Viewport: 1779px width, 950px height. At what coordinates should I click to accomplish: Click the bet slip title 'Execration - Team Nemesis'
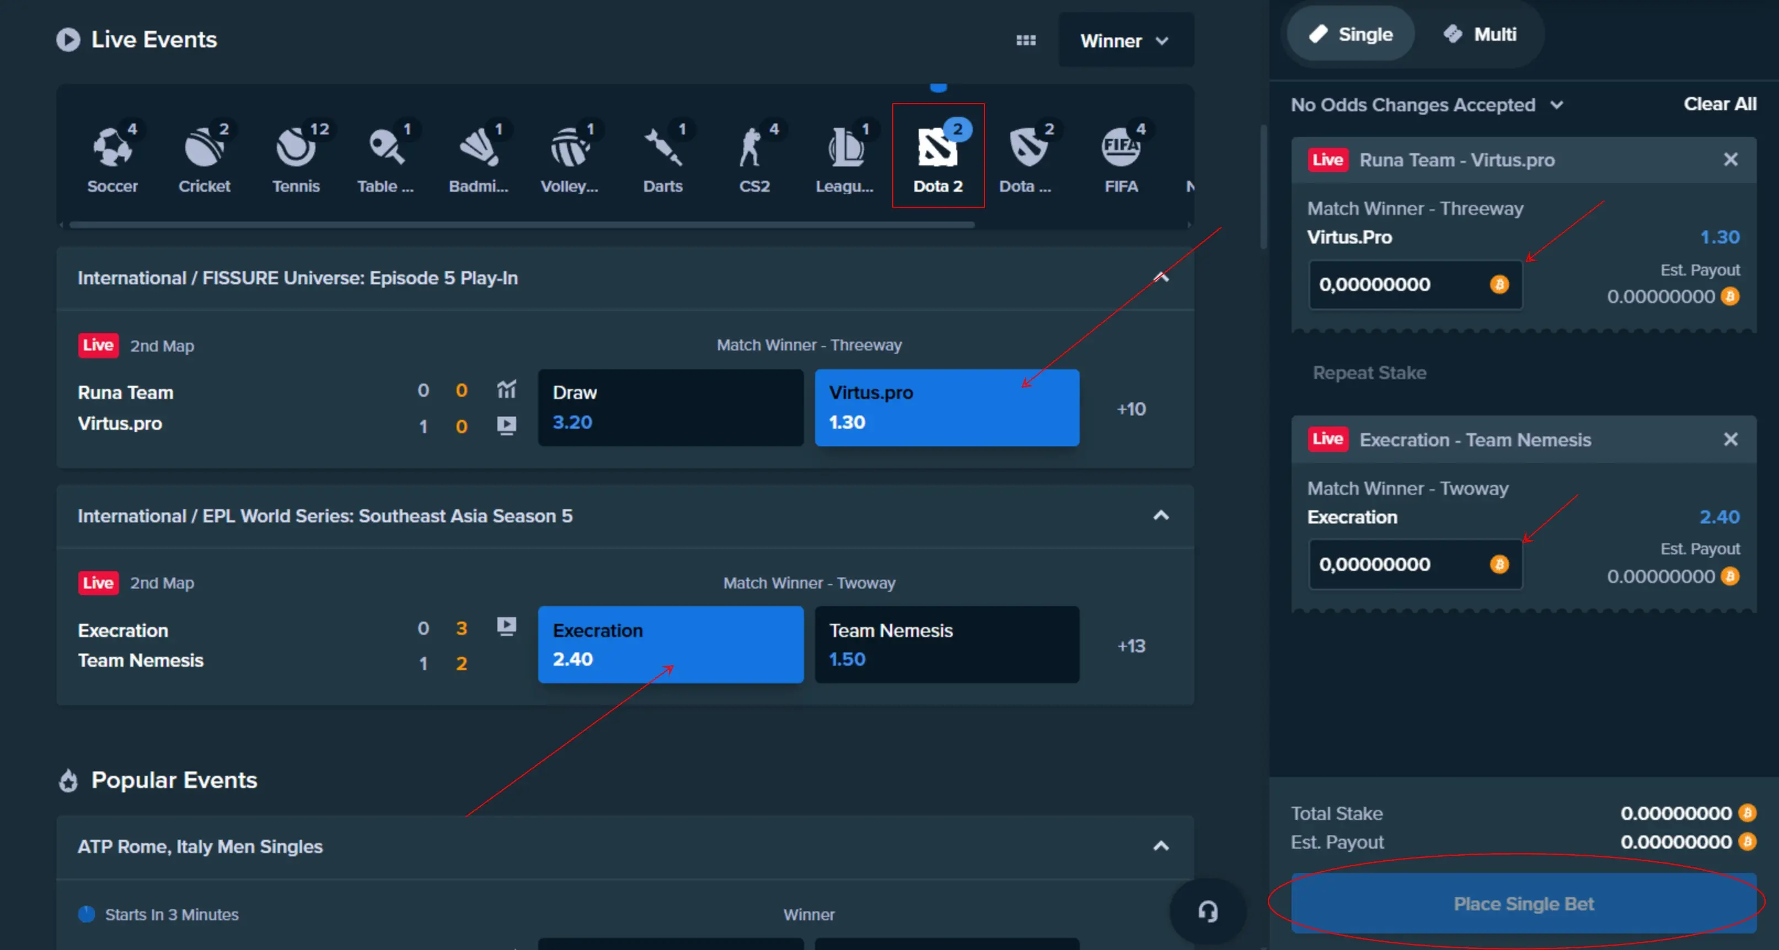pyautogui.click(x=1475, y=440)
